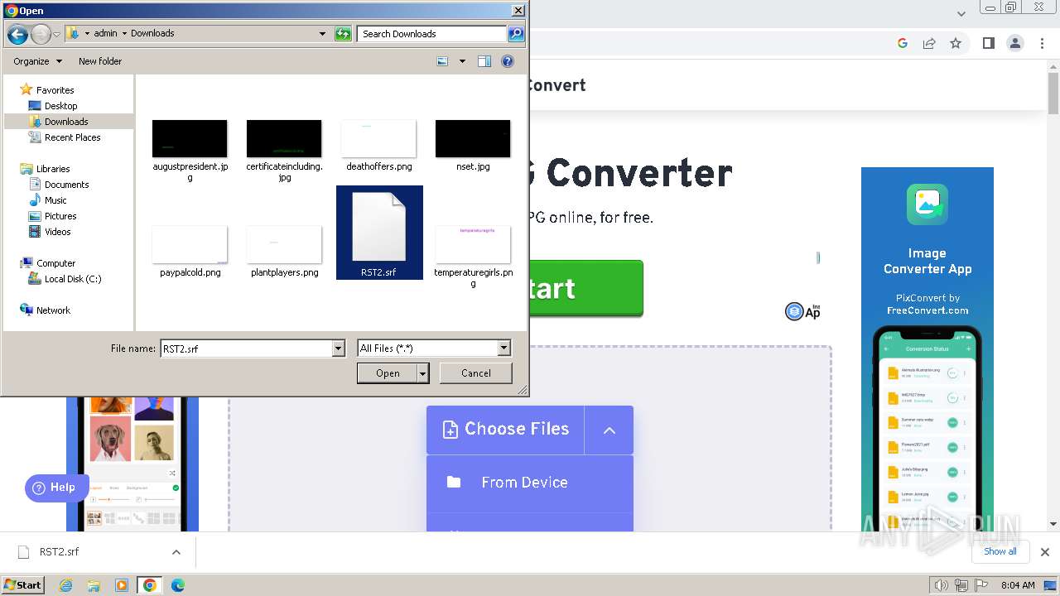The image size is (1060, 596).
Task: Open Recent Places
Action: click(x=73, y=137)
